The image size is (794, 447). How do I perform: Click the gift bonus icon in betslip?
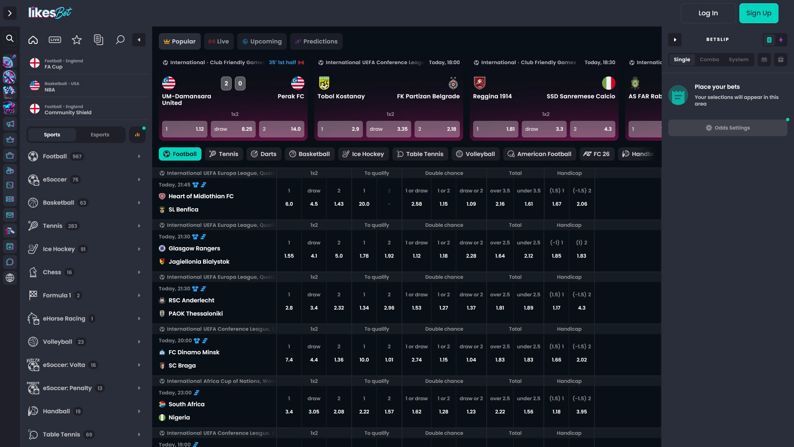[781, 60]
